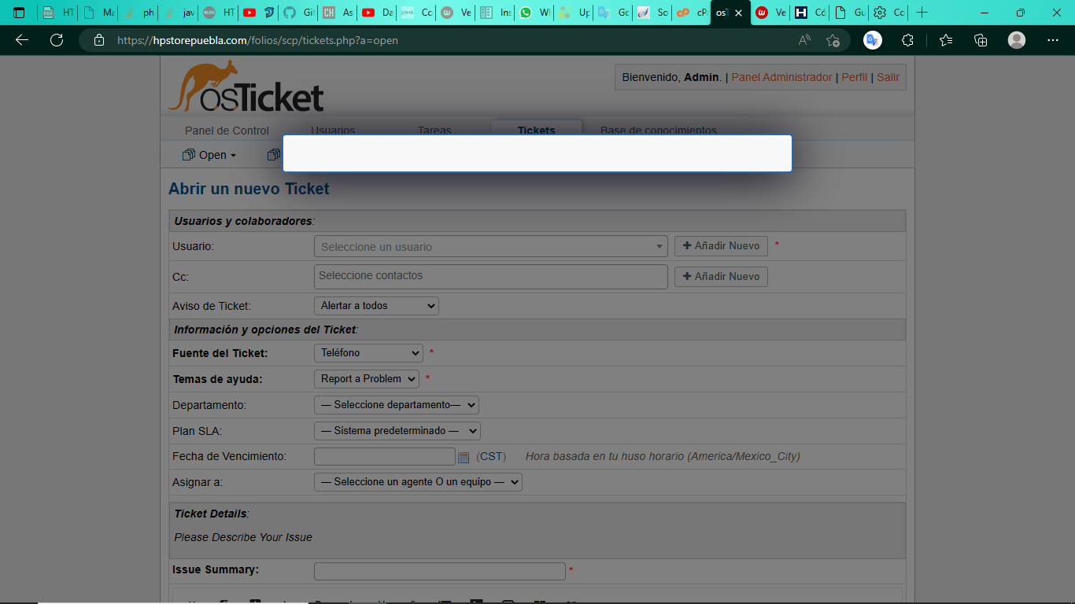The width and height of the screenshot is (1075, 604).
Task: Add this page to favorites star icon
Action: pyautogui.click(x=833, y=40)
